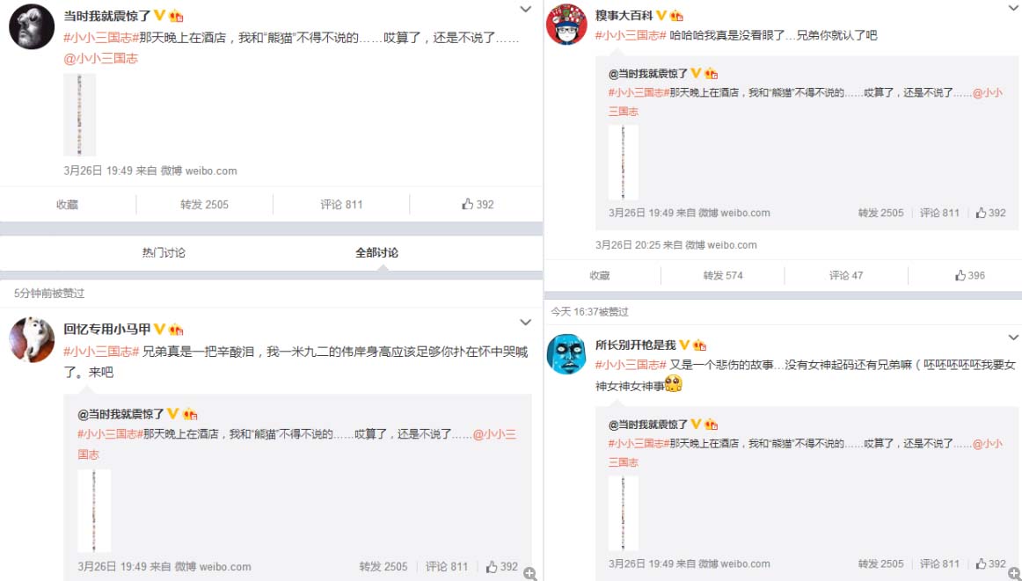Image resolution: width=1022 pixels, height=581 pixels.
Task: Zoom the image in 回忆专用小马甲 quoted post
Action: point(529,574)
